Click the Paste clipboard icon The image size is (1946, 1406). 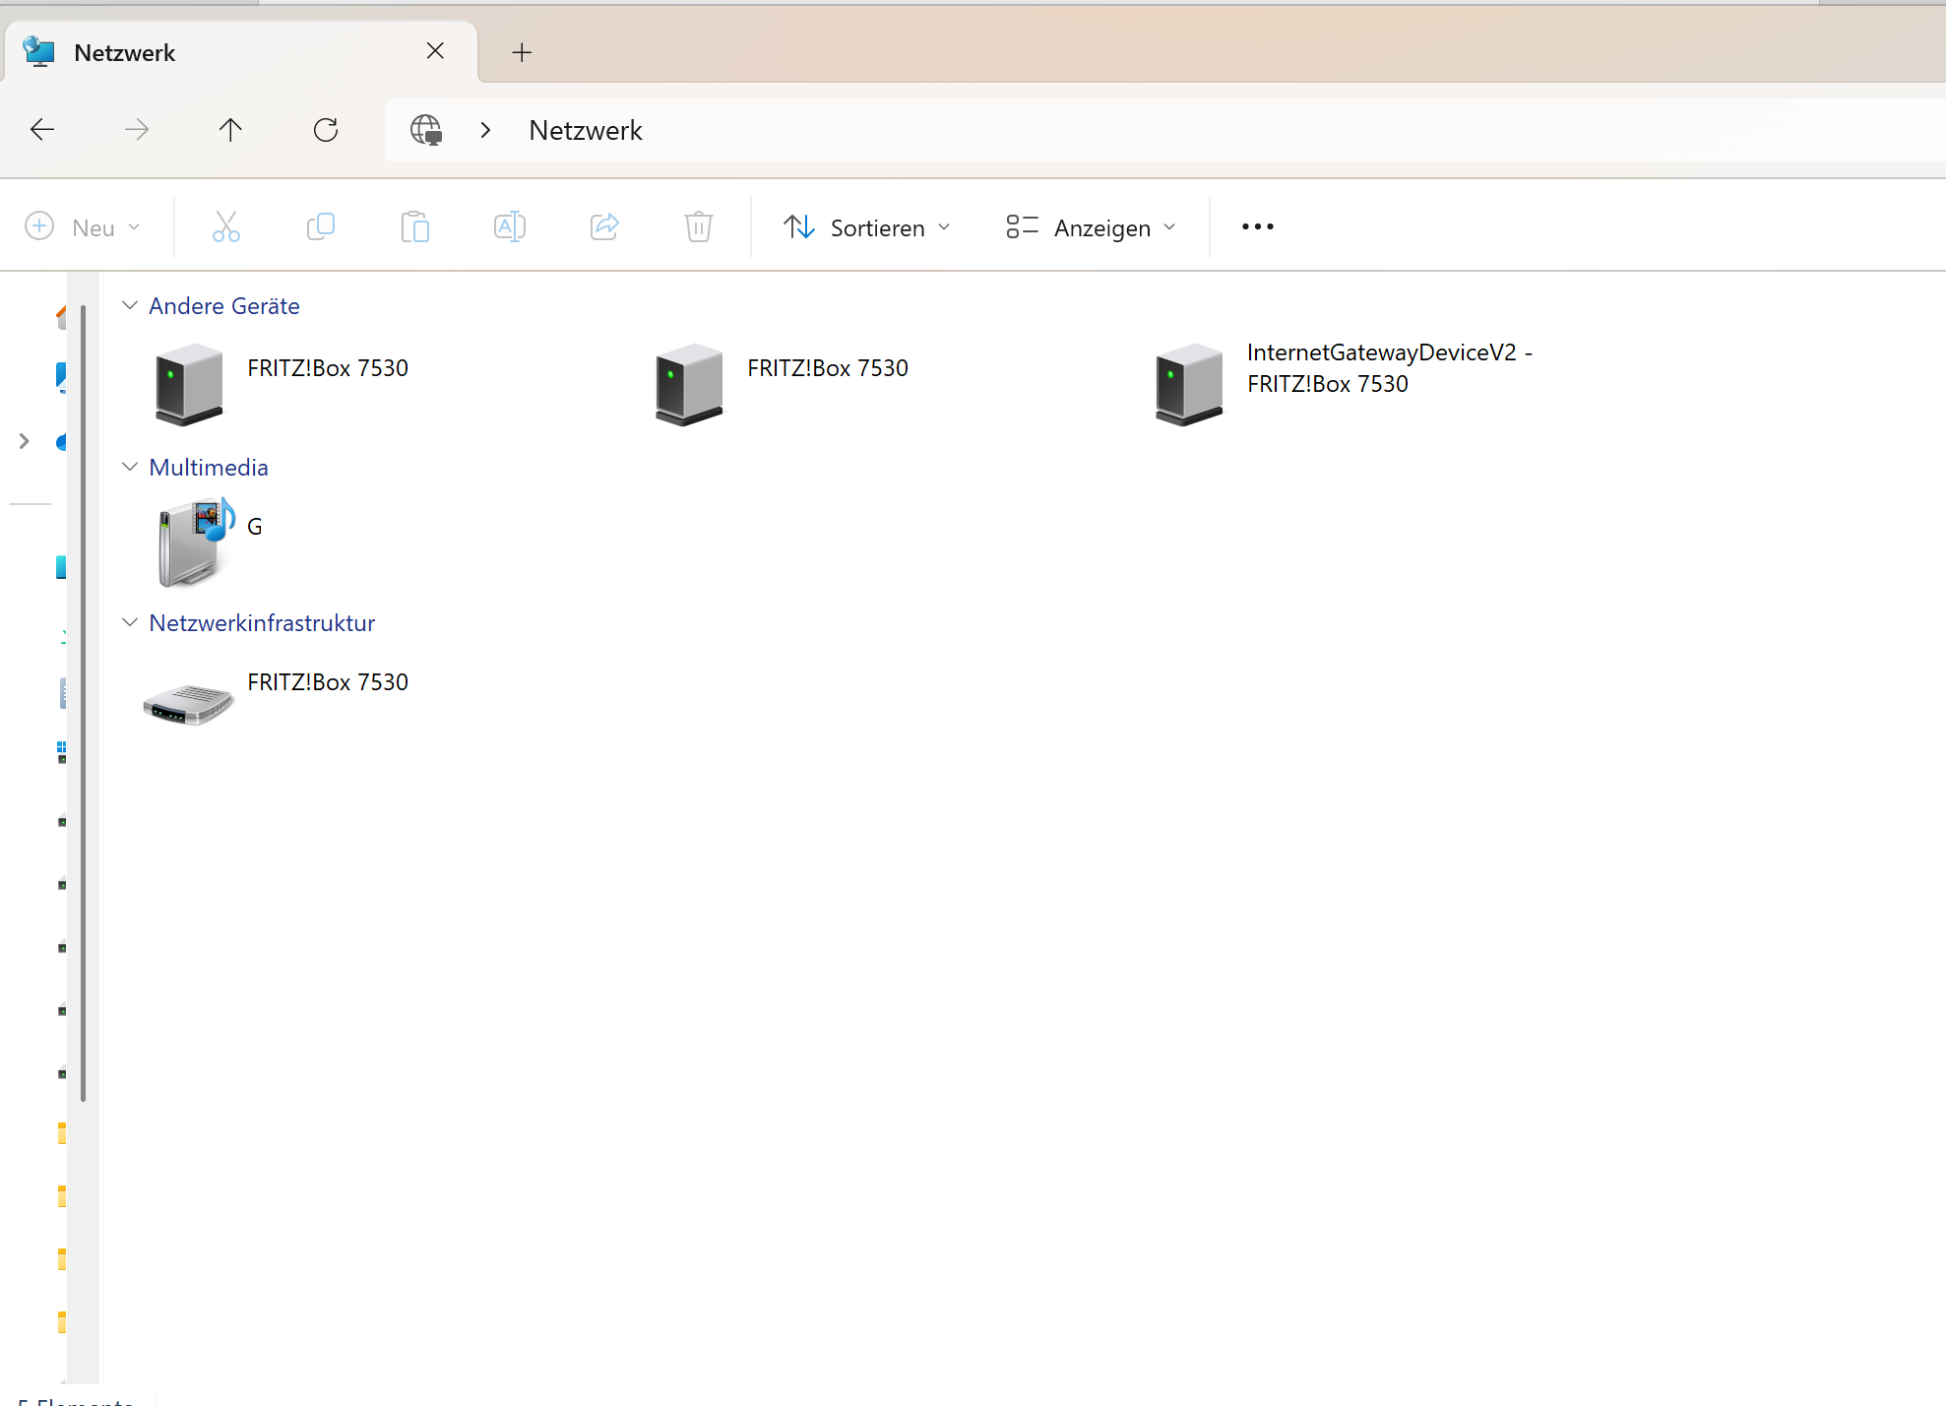(415, 227)
